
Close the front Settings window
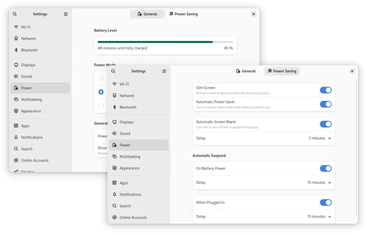pos(352,71)
